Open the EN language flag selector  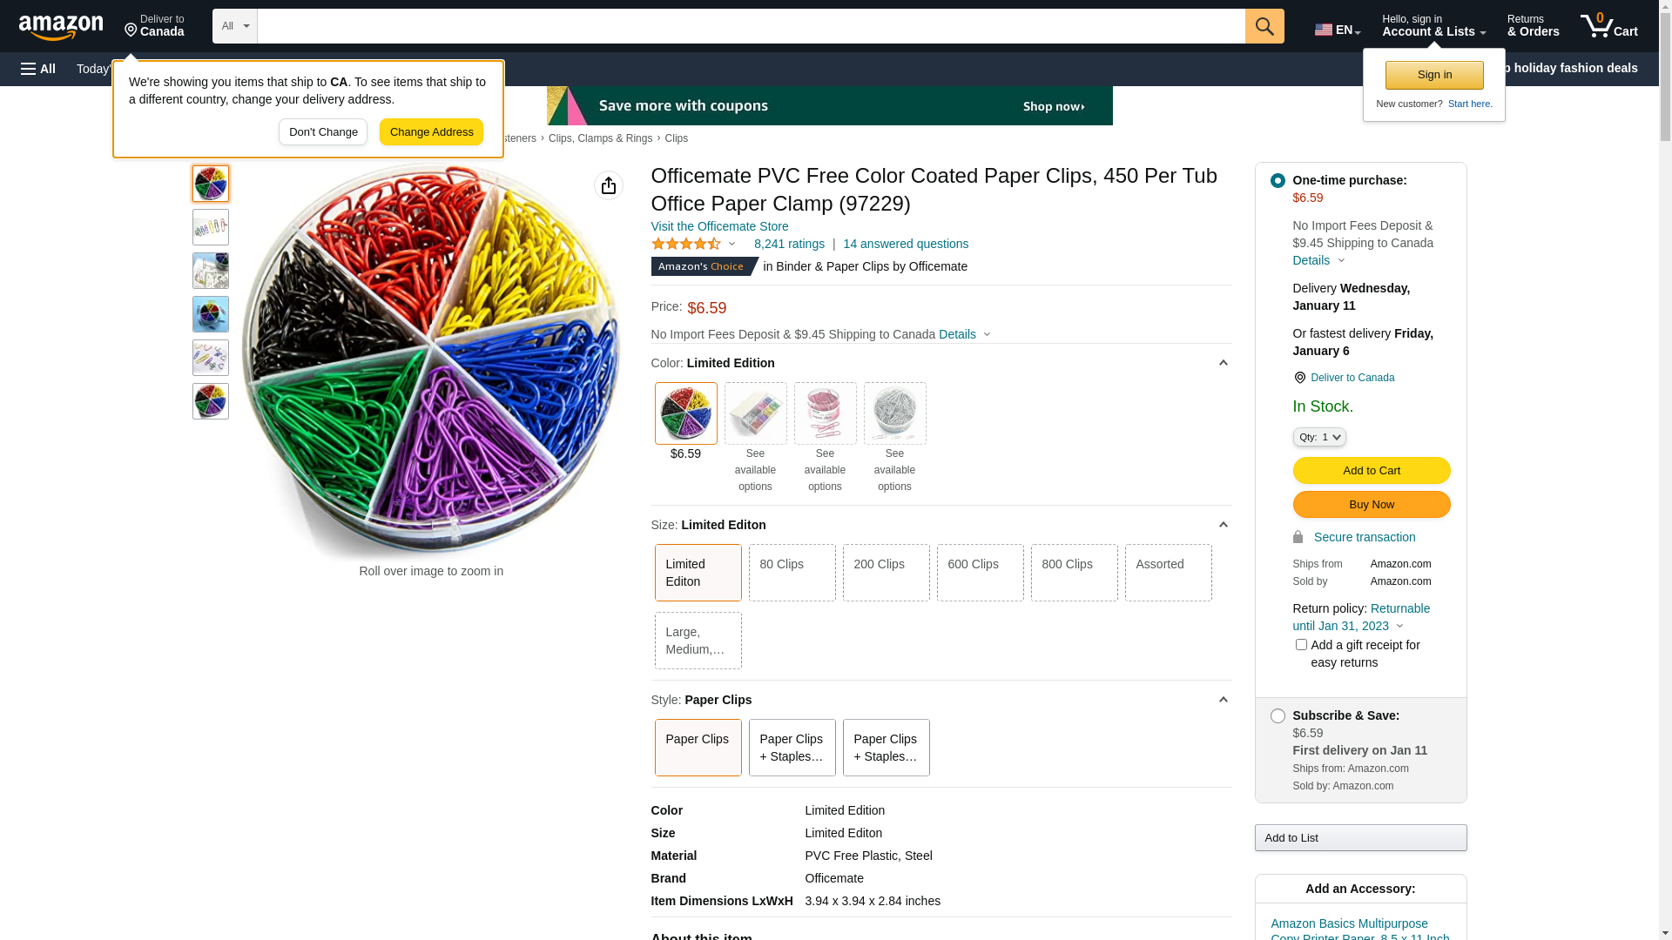[1337, 30]
